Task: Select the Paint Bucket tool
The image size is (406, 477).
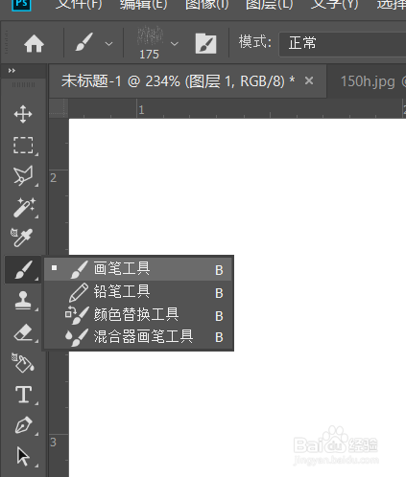Action: click(x=22, y=363)
